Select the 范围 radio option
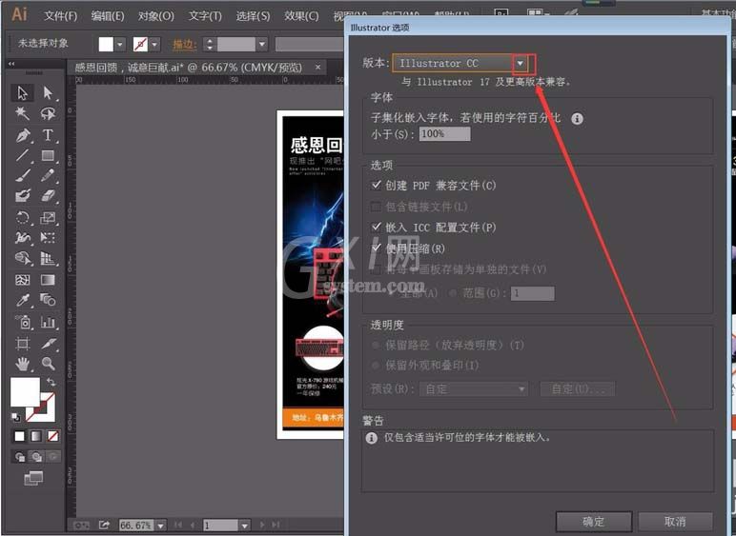Image resolution: width=736 pixels, height=536 pixels. point(453,293)
